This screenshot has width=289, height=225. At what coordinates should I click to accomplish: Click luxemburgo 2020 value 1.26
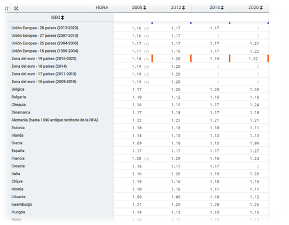click(x=254, y=205)
